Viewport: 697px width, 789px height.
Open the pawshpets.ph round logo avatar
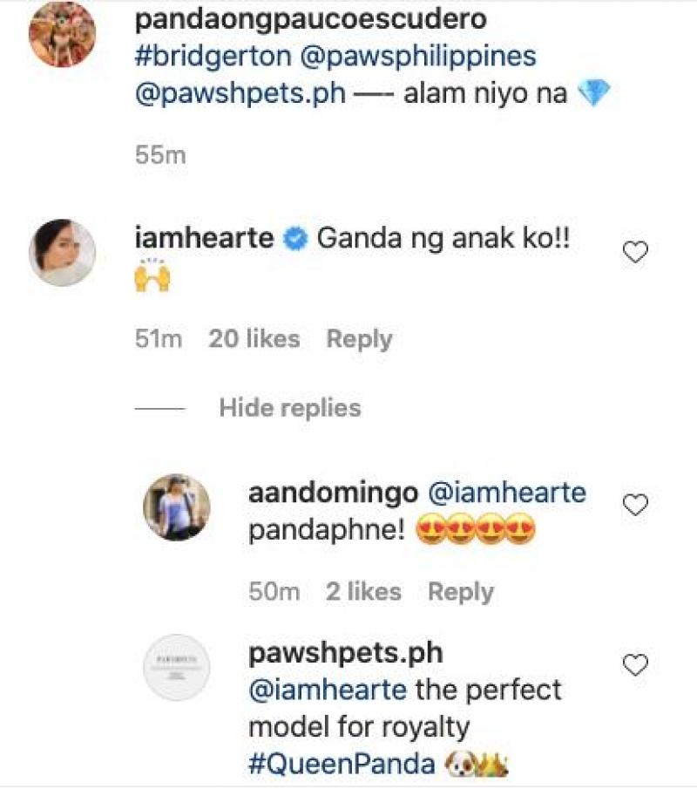coord(177,667)
